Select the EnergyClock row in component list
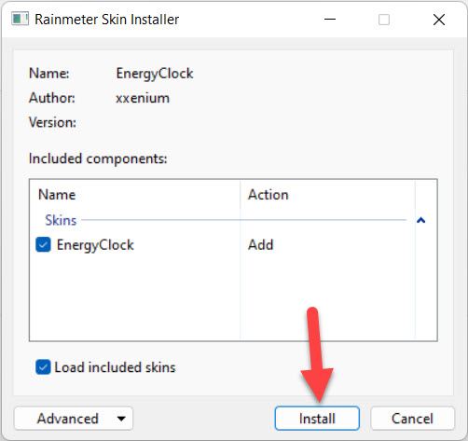 (x=222, y=244)
